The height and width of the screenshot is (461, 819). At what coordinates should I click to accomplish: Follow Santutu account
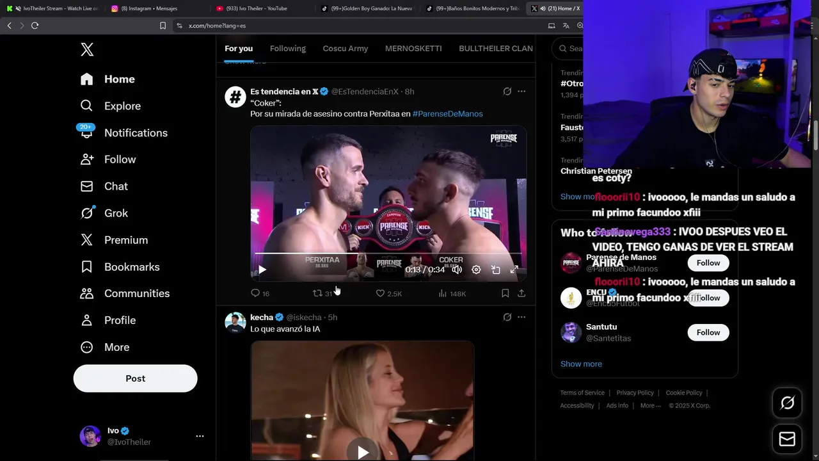point(708,332)
